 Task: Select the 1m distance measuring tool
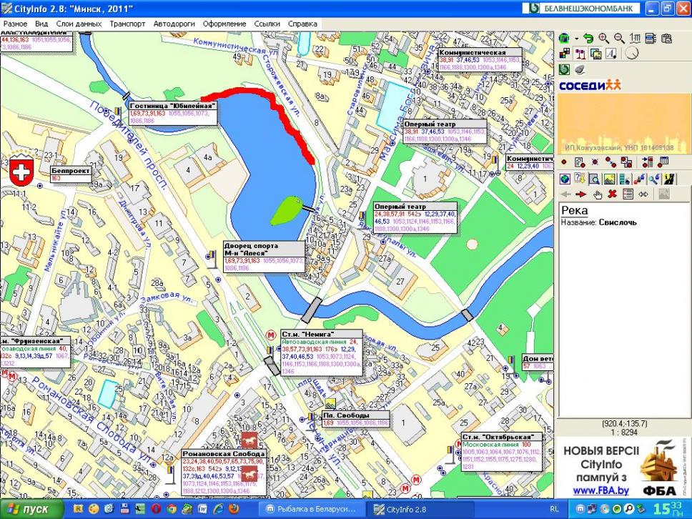[x=635, y=39]
